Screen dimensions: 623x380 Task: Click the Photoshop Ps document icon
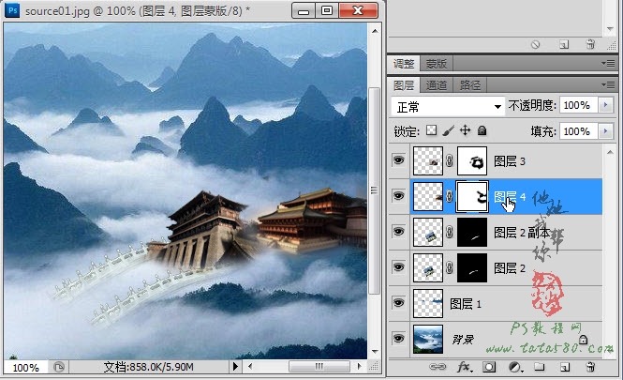coord(12,9)
